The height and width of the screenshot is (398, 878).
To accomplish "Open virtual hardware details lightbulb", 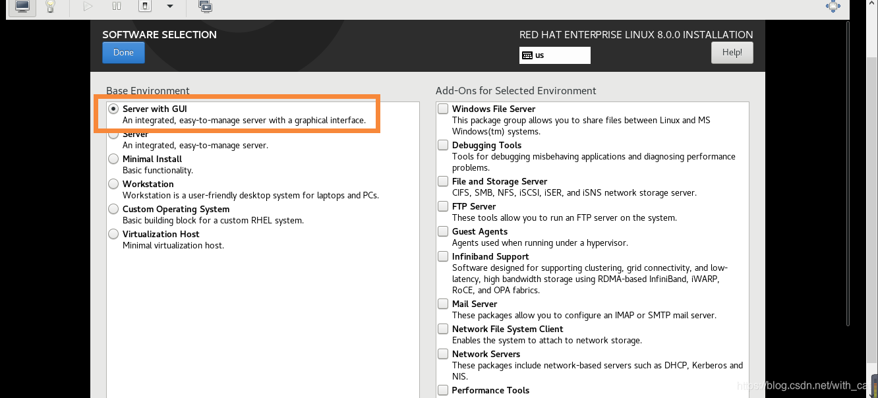I will (50, 7).
